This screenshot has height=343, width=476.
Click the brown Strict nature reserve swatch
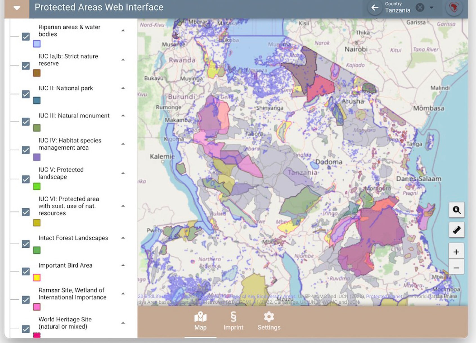[x=37, y=73]
